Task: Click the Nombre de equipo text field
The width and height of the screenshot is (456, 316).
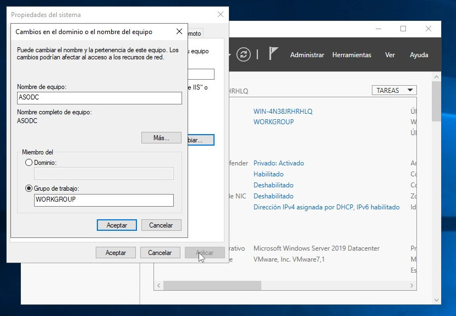Action: pyautogui.click(x=99, y=98)
